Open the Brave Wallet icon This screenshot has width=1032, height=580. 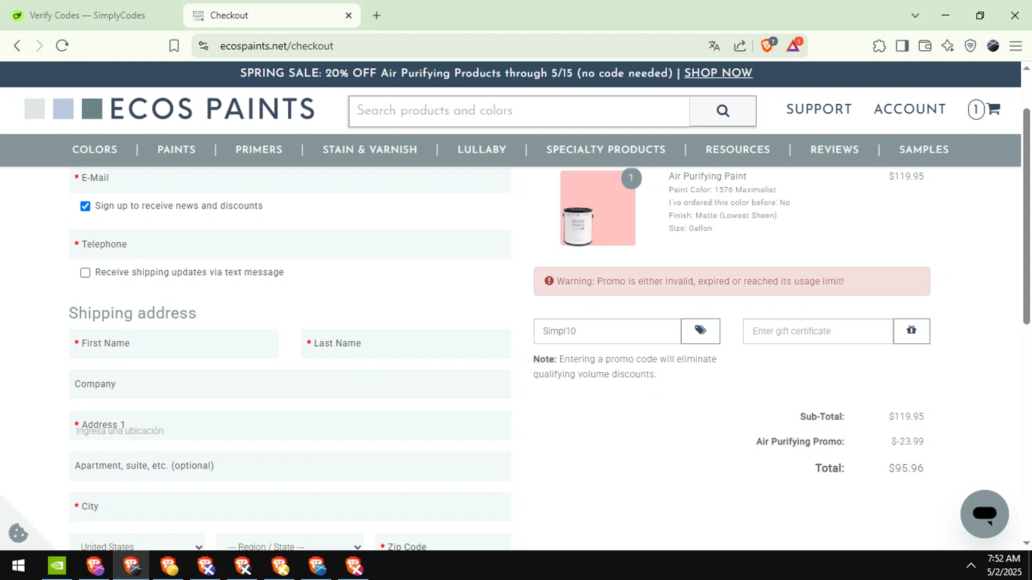point(925,45)
